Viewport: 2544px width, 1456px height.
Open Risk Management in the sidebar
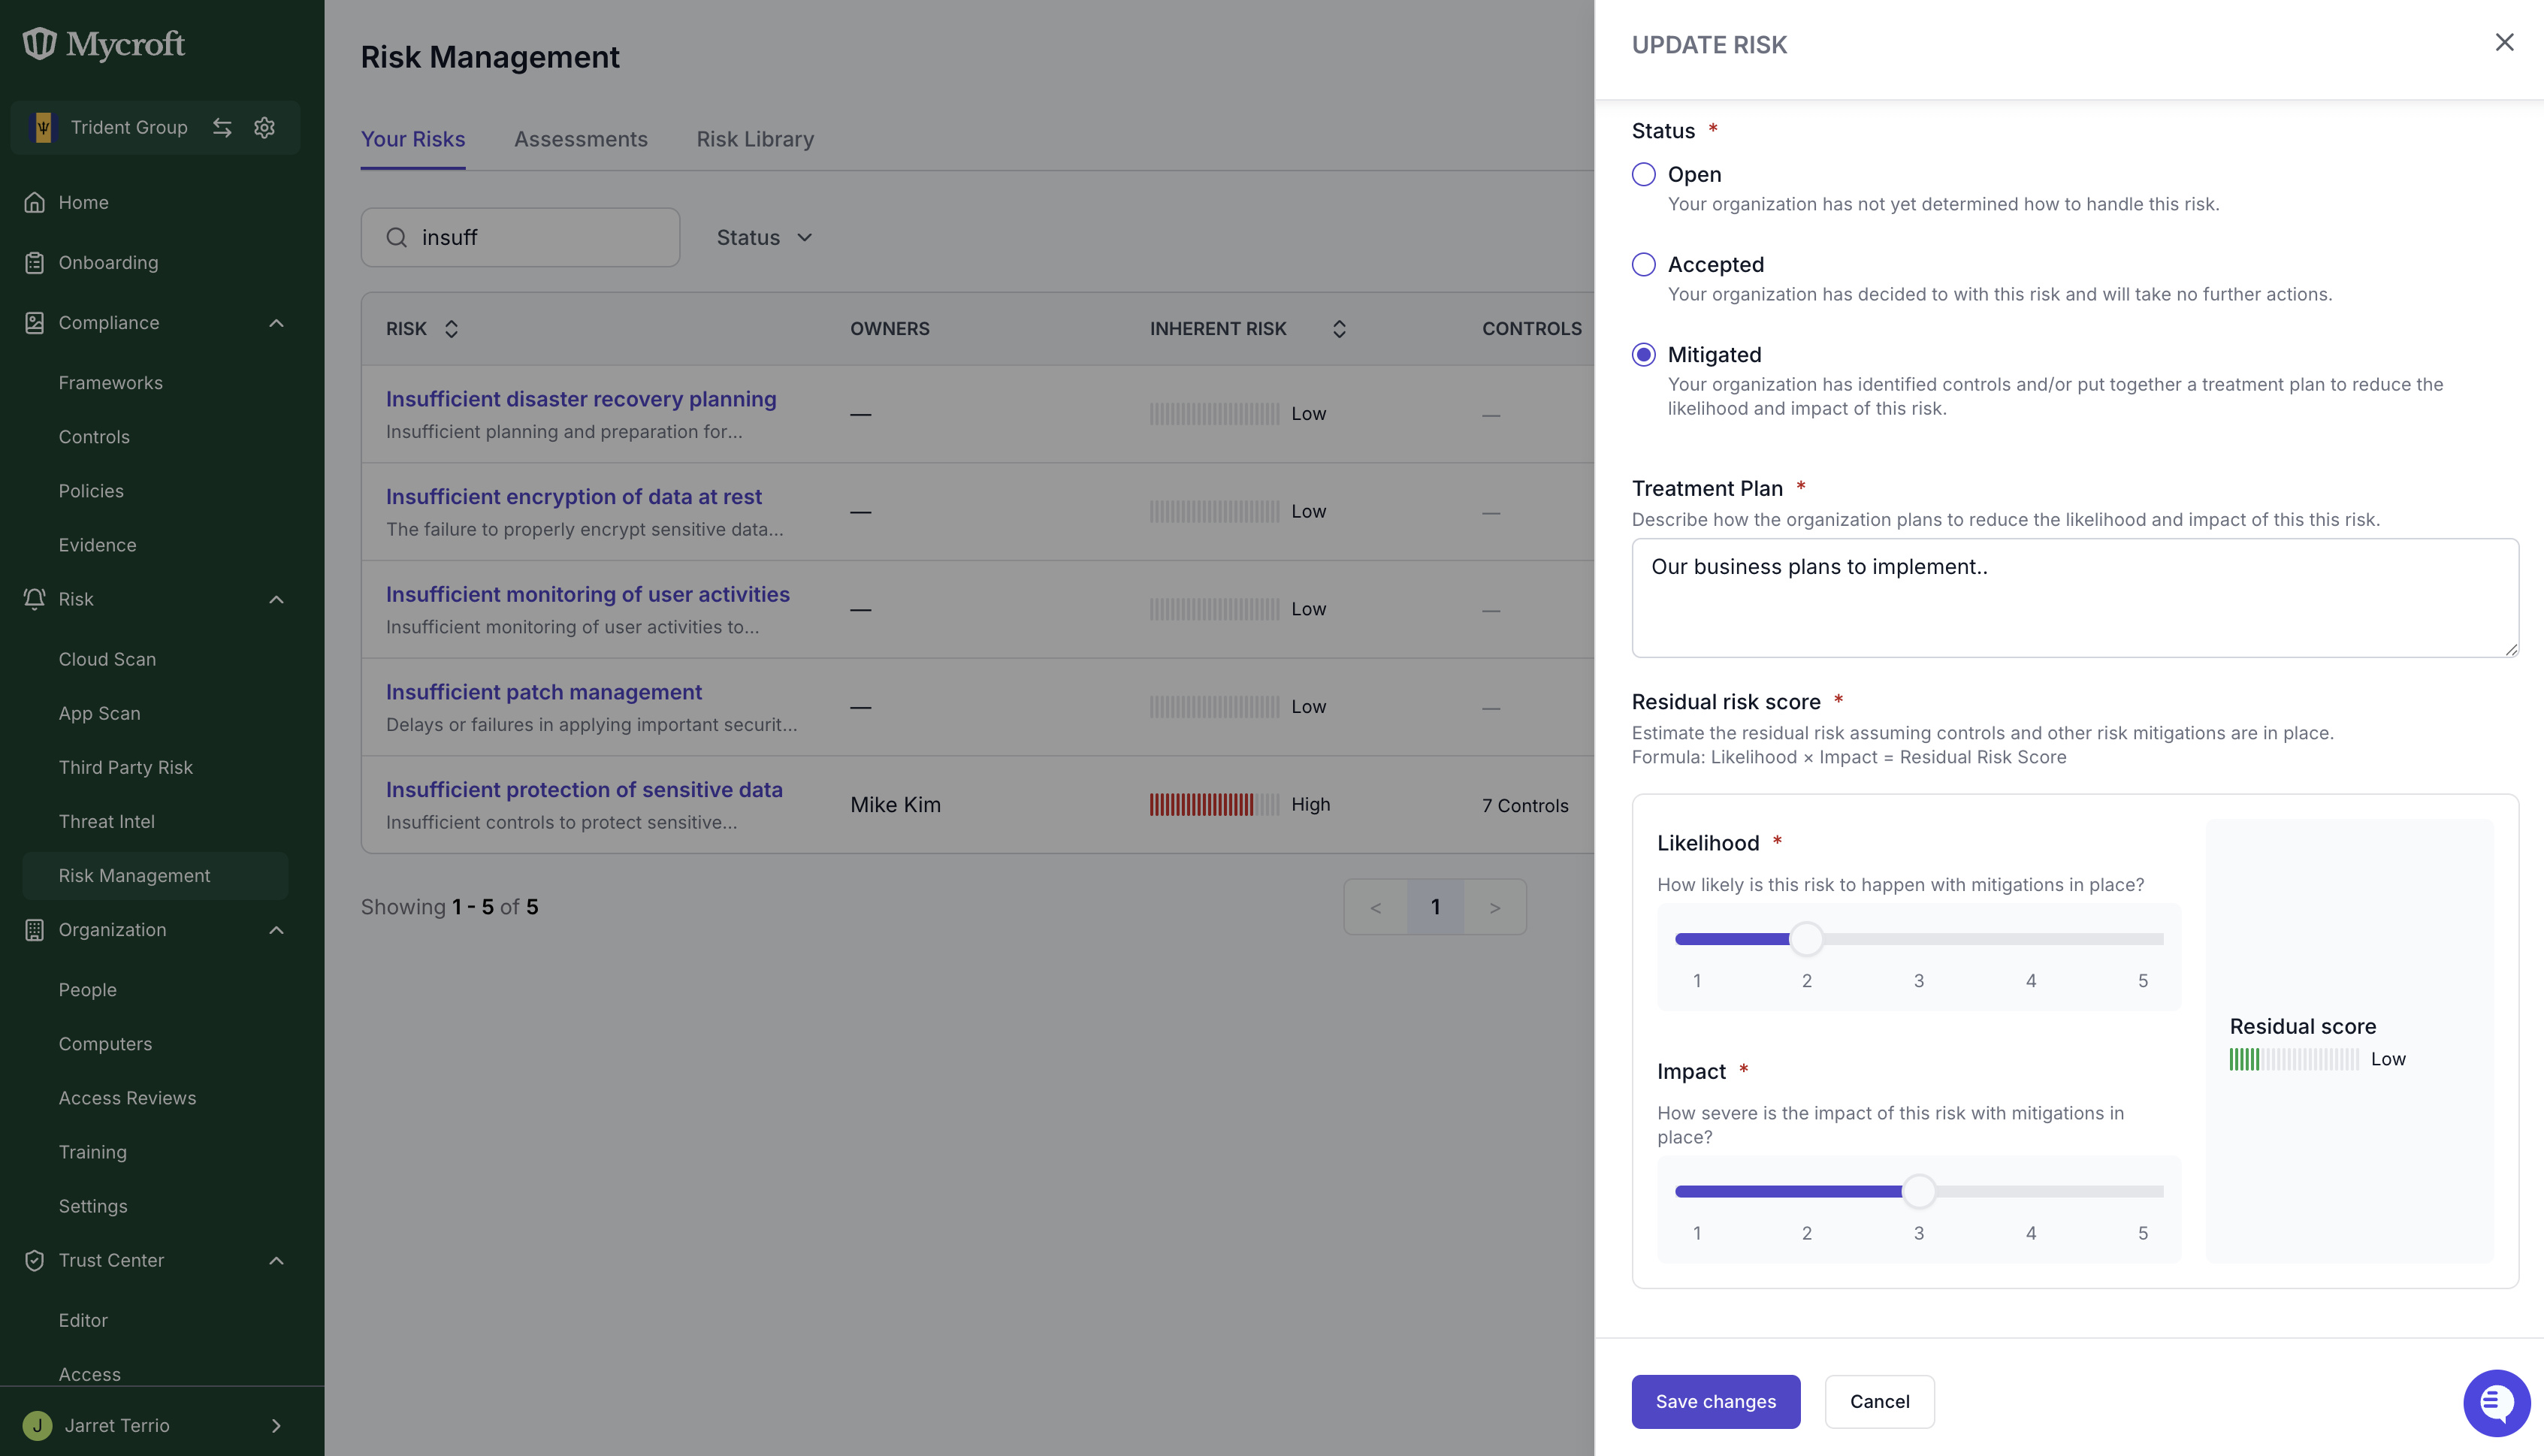(155, 875)
